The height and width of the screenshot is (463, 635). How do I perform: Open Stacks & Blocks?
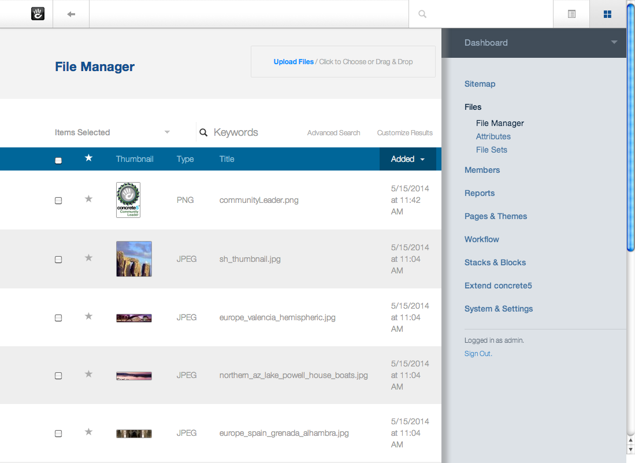(495, 262)
